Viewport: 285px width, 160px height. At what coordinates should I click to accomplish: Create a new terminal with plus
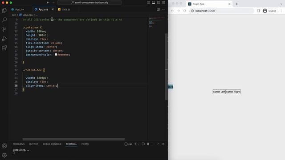[135, 144]
